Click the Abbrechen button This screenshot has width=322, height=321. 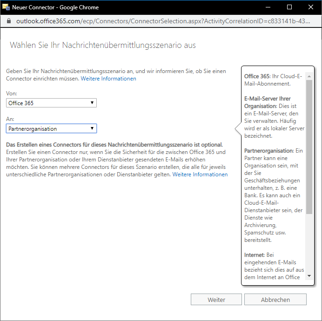coord(275,300)
